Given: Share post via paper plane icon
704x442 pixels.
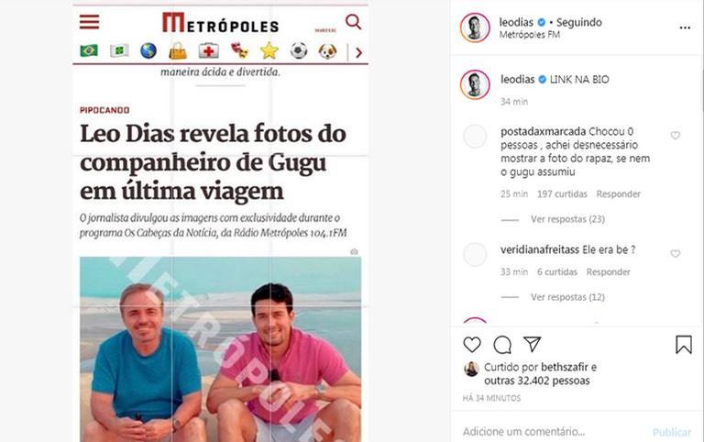Looking at the screenshot, I should point(532,344).
